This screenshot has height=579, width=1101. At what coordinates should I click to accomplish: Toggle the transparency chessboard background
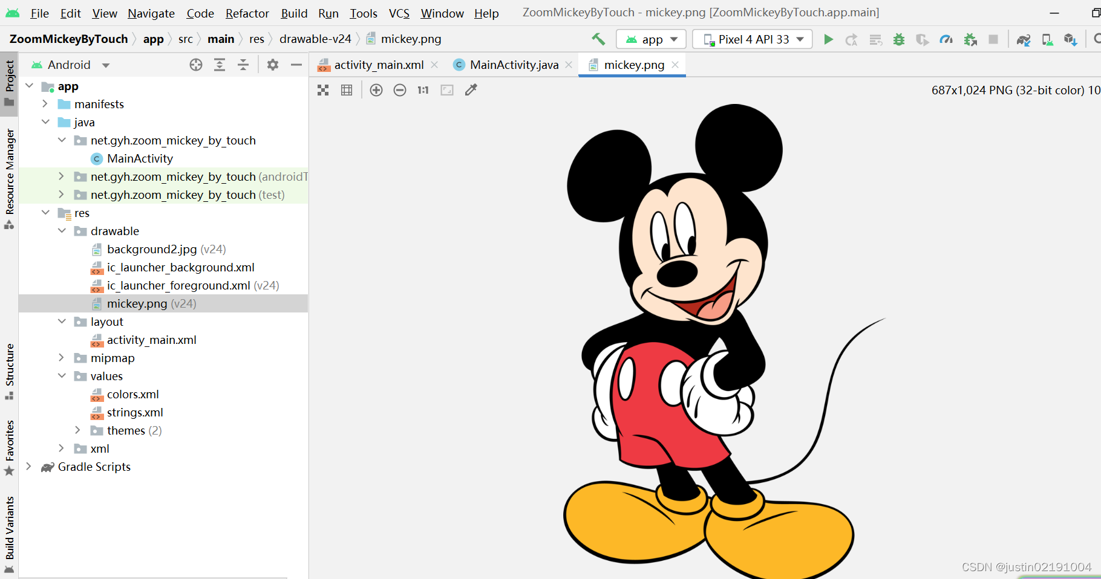(x=323, y=90)
